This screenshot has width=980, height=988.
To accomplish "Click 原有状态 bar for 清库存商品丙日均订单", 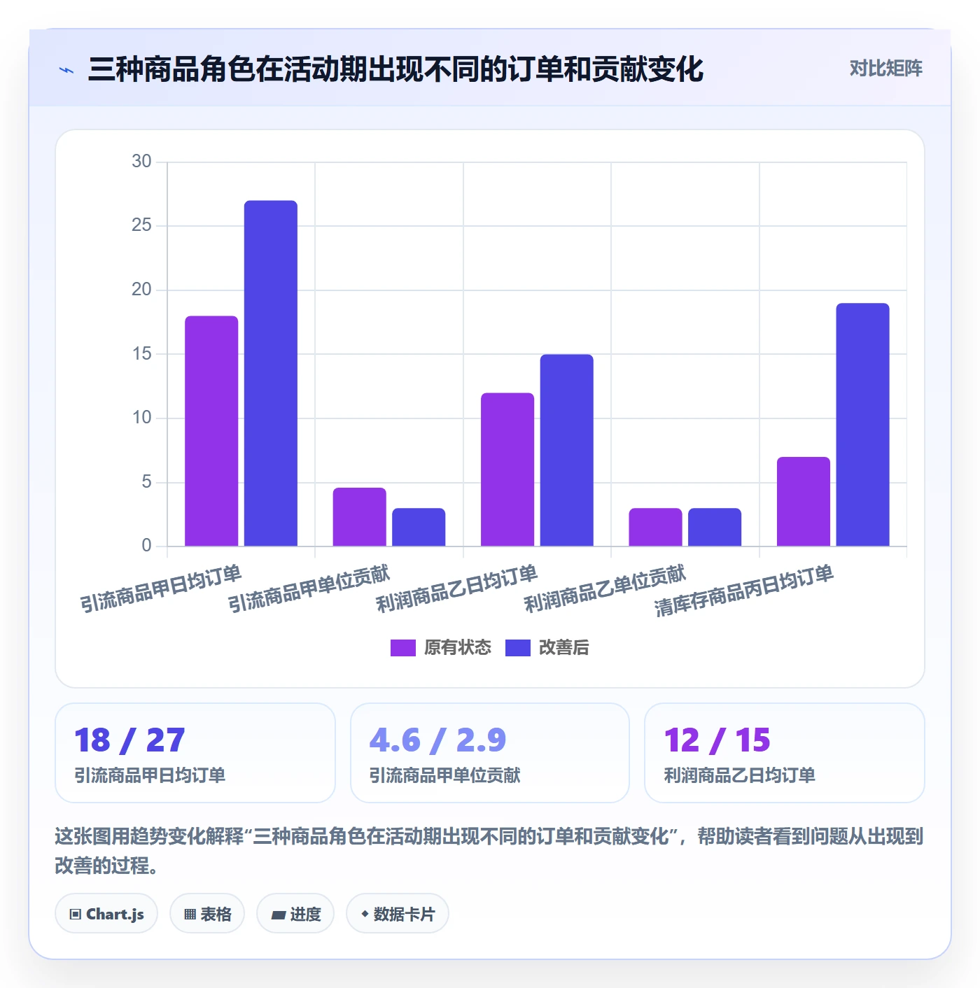I will 804,502.
